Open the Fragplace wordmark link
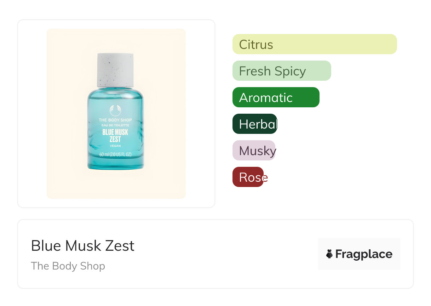 (x=363, y=254)
